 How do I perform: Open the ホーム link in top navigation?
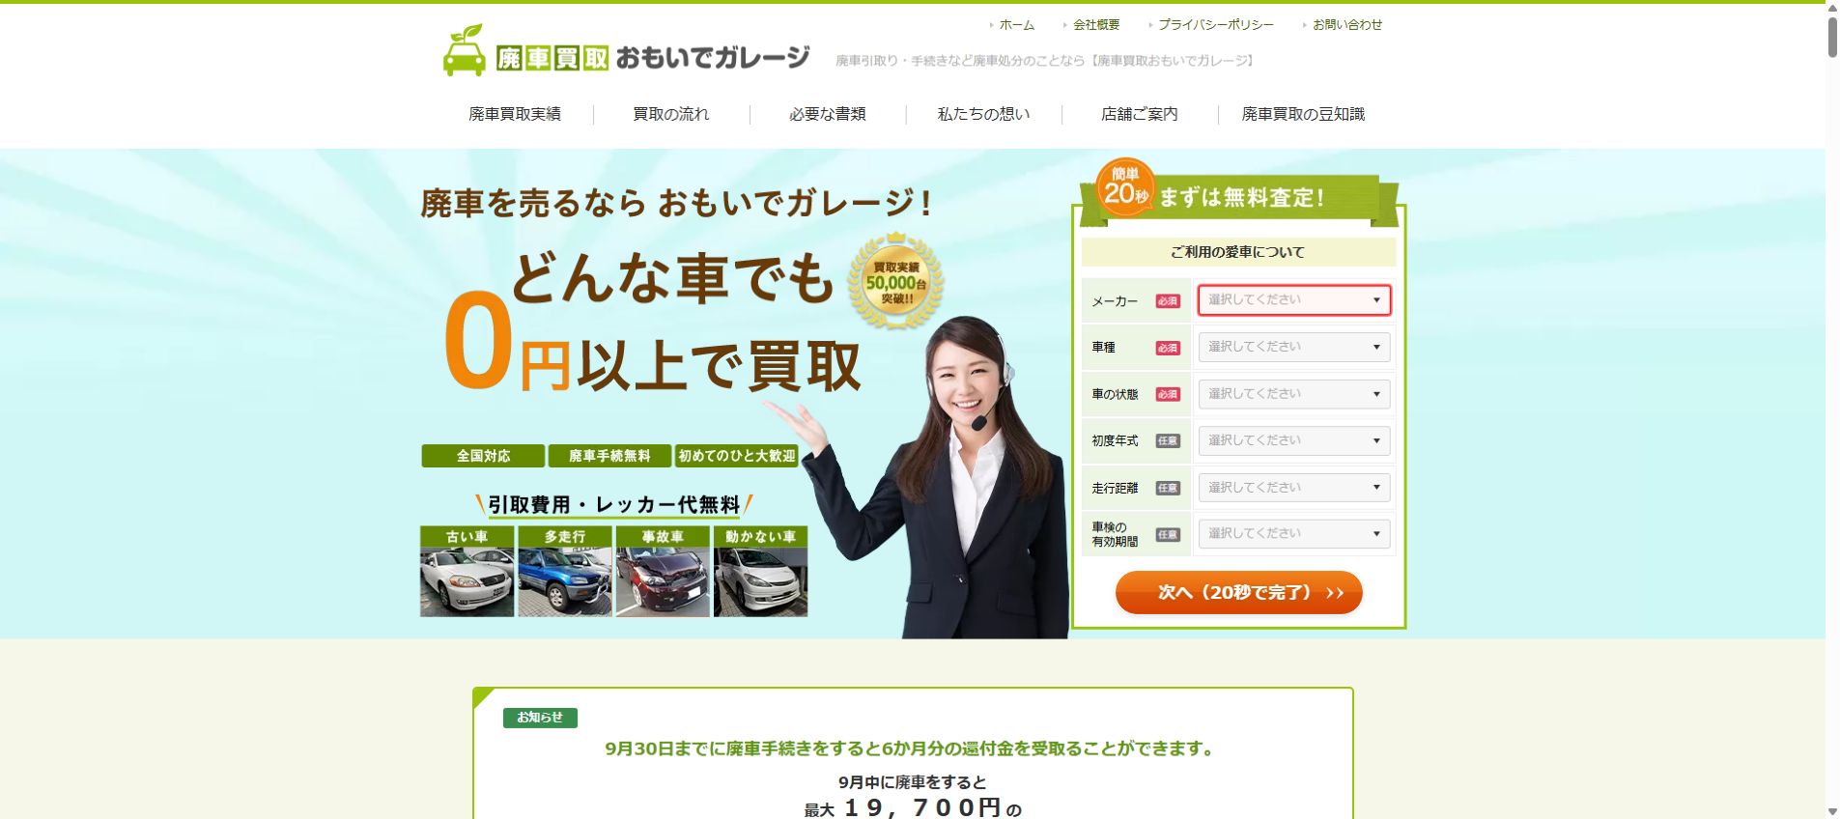[x=1016, y=25]
